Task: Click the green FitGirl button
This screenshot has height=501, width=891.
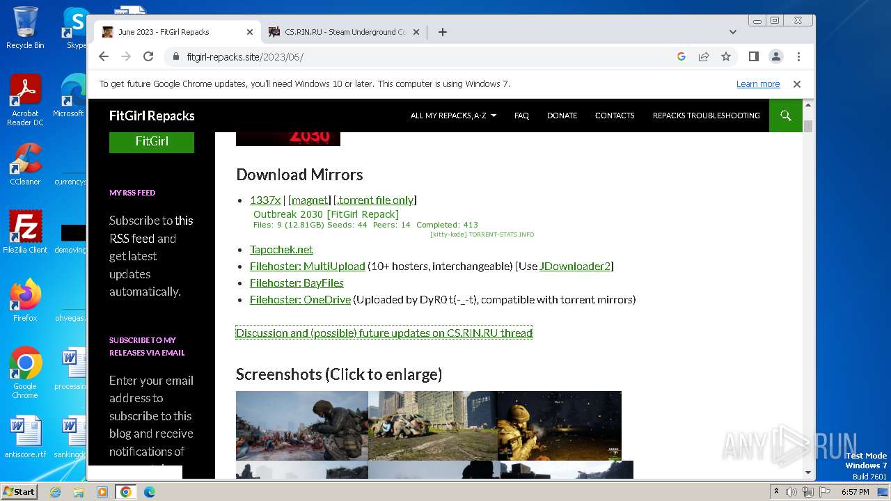Action: click(x=152, y=141)
